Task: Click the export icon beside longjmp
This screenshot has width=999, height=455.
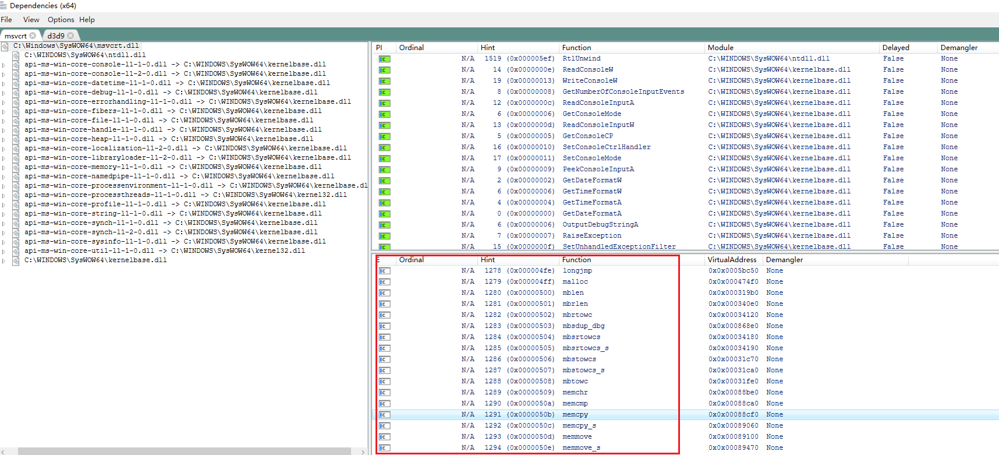Action: tap(384, 271)
